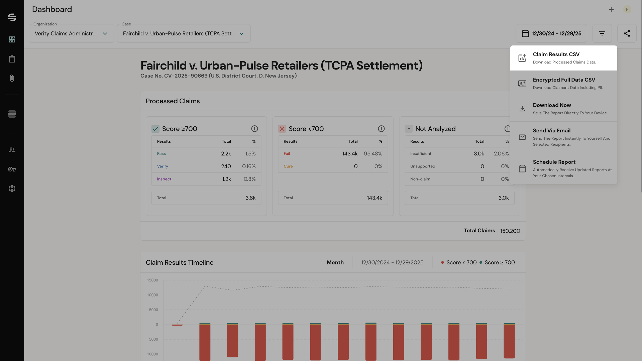Toggle the Score ≥700 checkmark box

[x=155, y=129]
